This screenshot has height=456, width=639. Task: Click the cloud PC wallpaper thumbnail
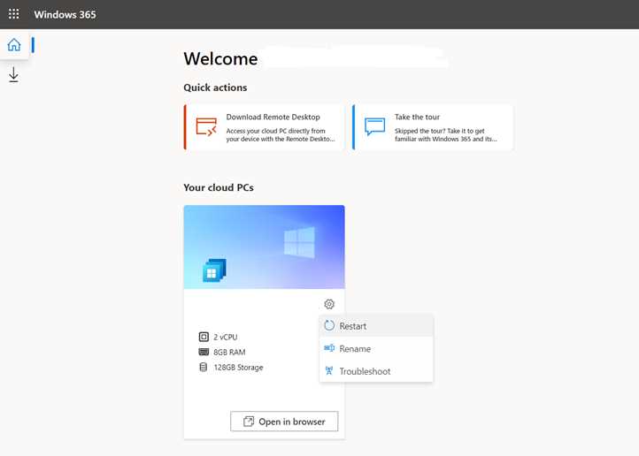coord(264,247)
